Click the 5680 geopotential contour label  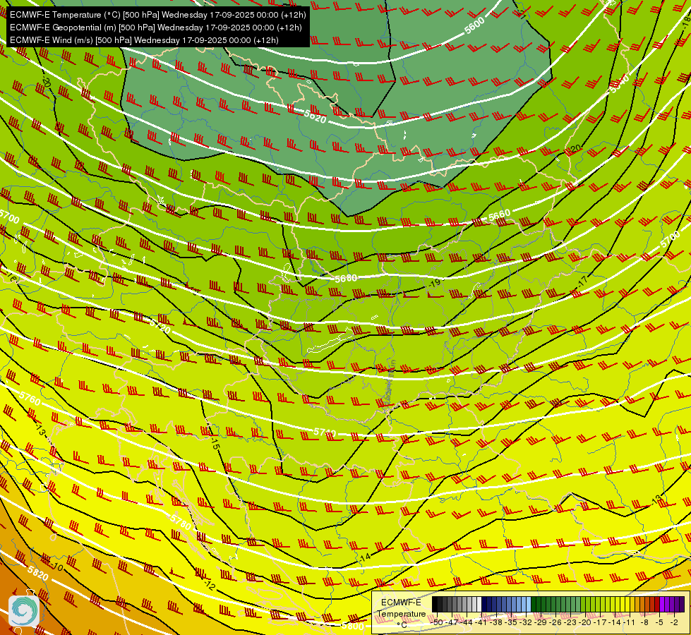(x=346, y=279)
